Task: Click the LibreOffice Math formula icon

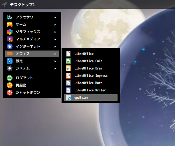Action: point(68,83)
